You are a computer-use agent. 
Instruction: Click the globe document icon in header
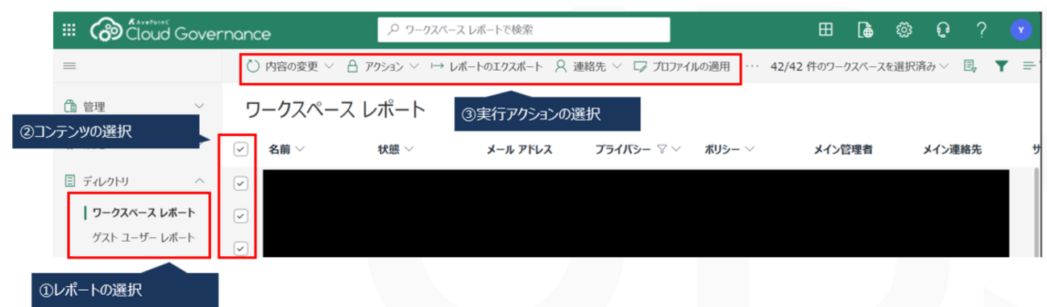point(865,30)
